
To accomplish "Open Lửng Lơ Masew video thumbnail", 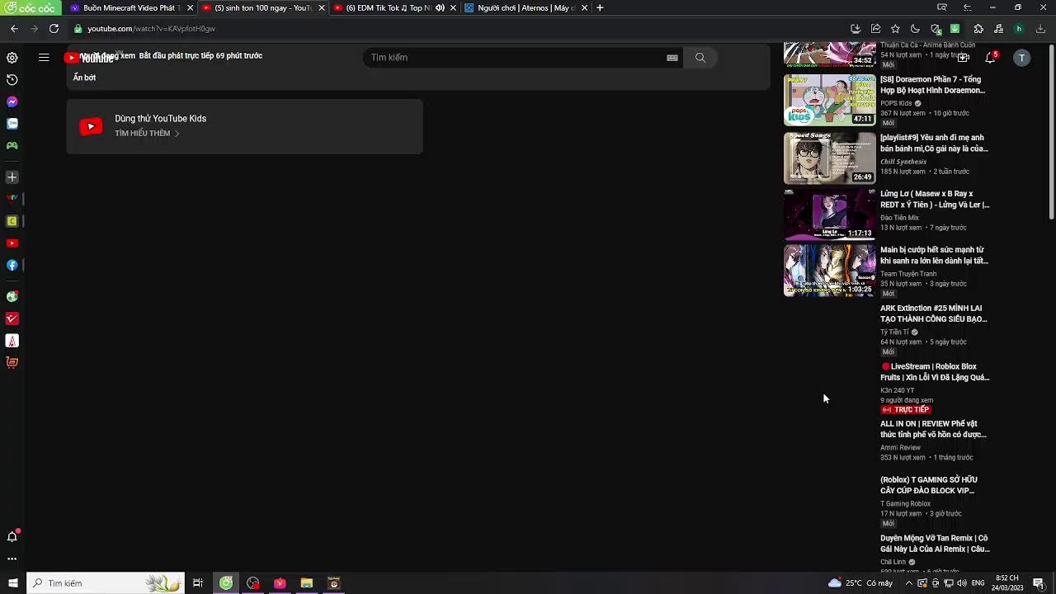I will 829,214.
